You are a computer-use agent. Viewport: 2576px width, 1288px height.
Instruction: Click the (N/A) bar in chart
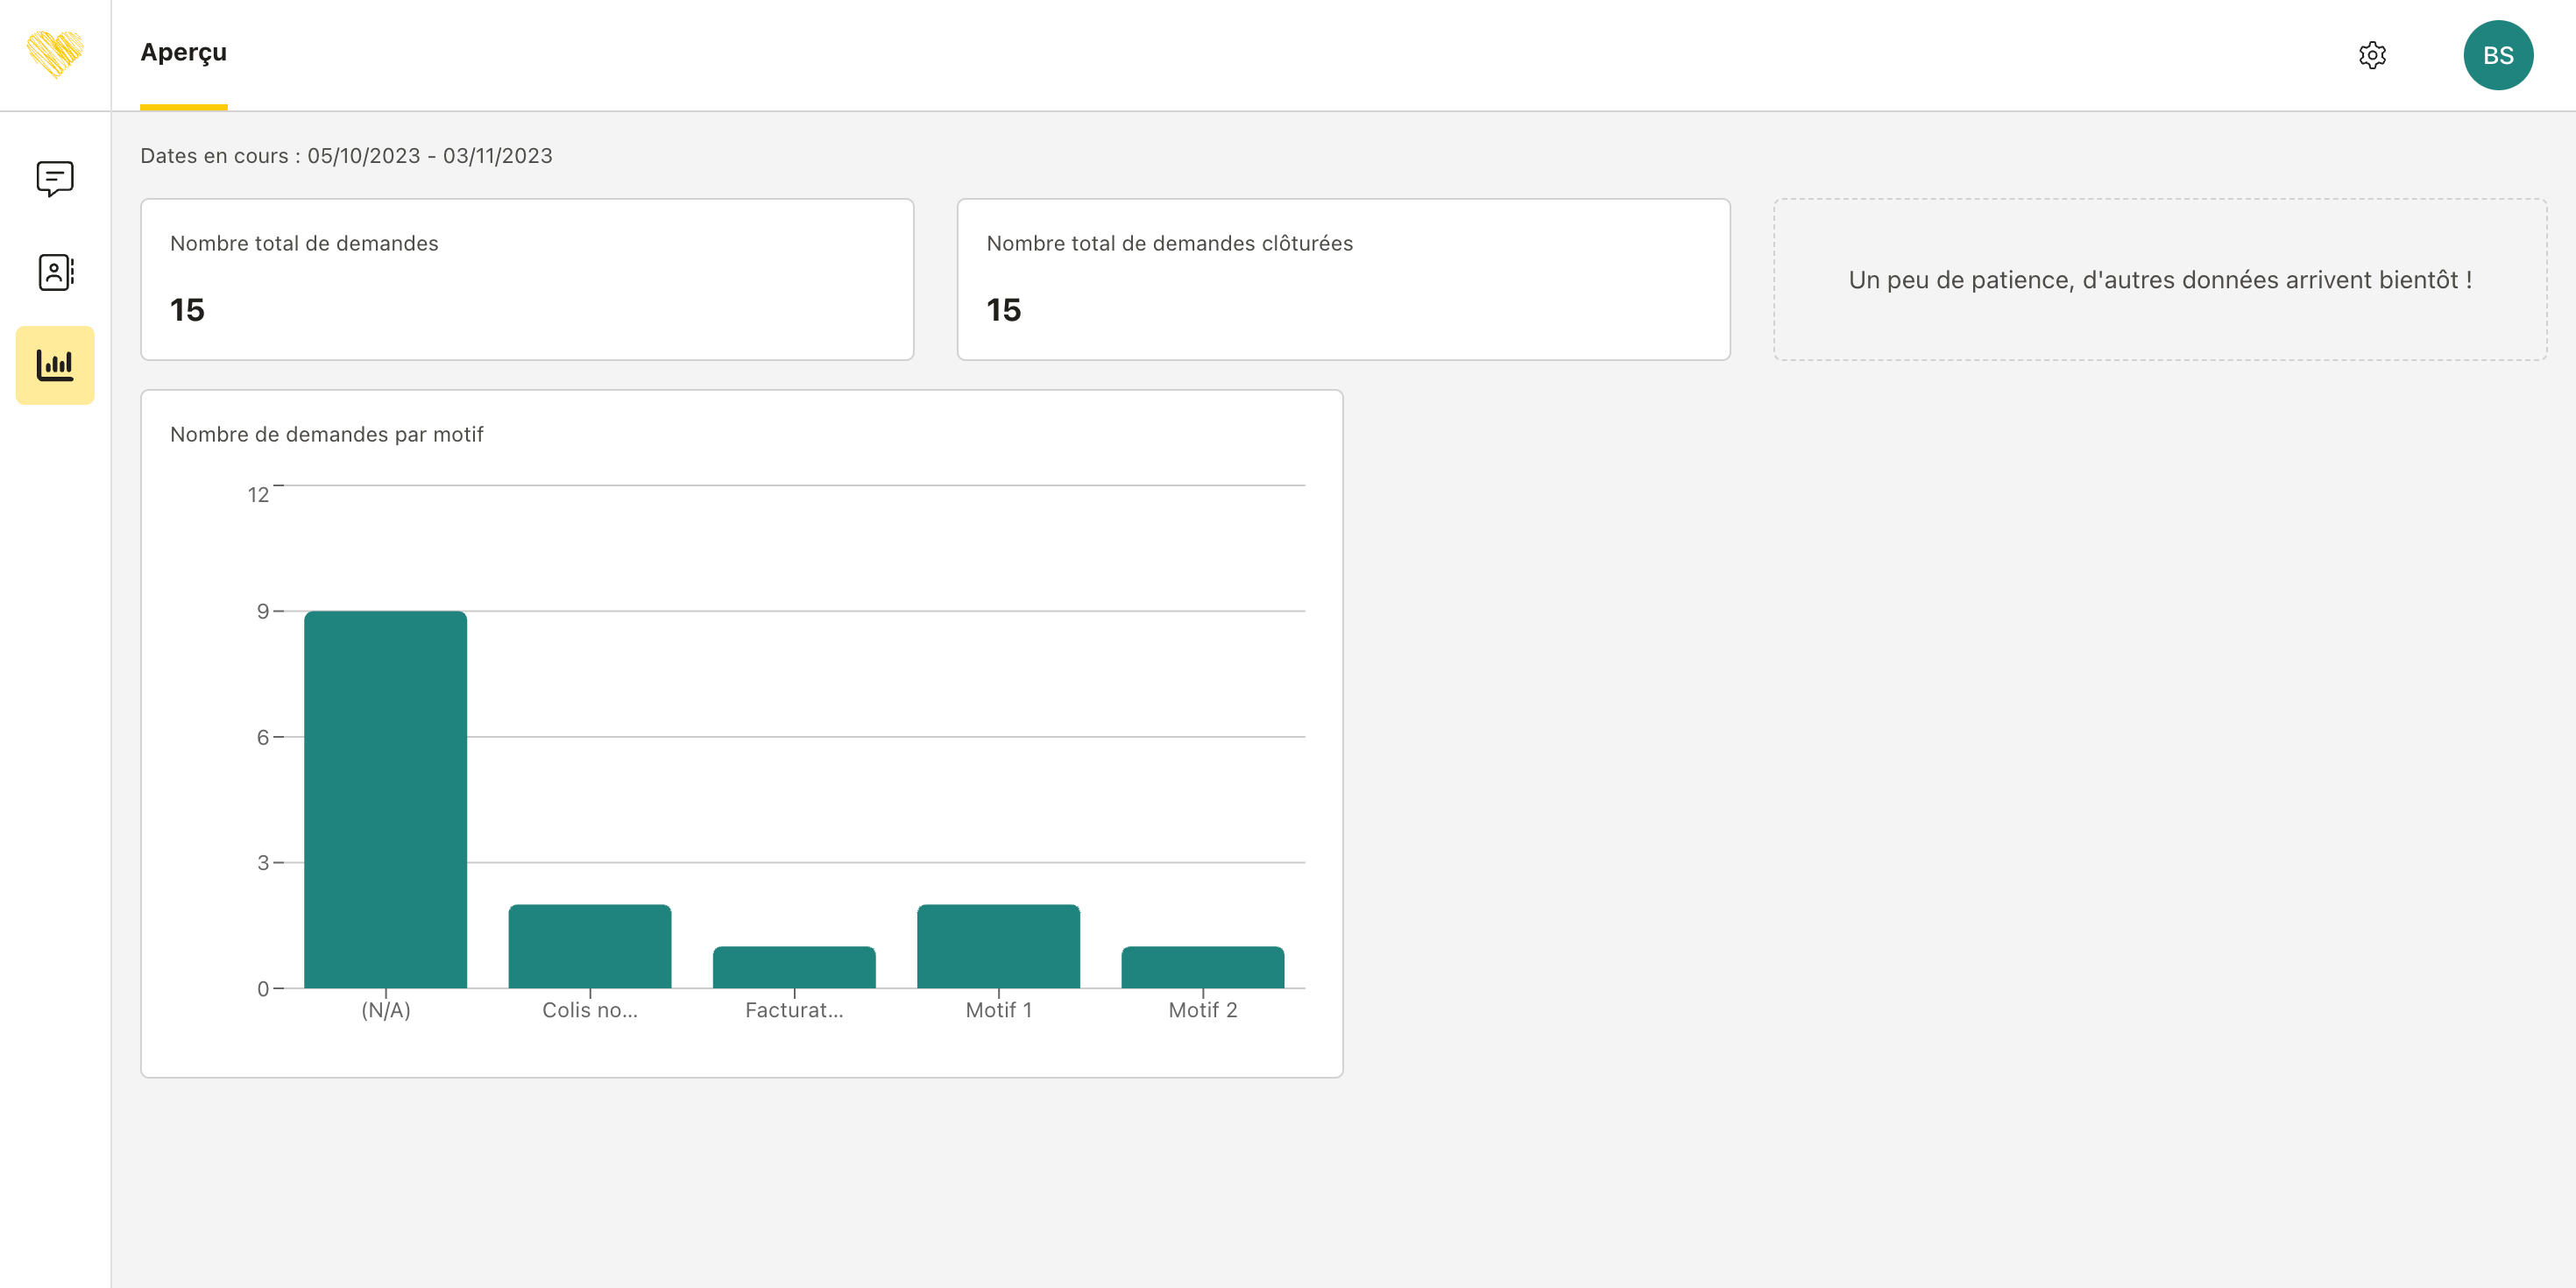pos(385,799)
